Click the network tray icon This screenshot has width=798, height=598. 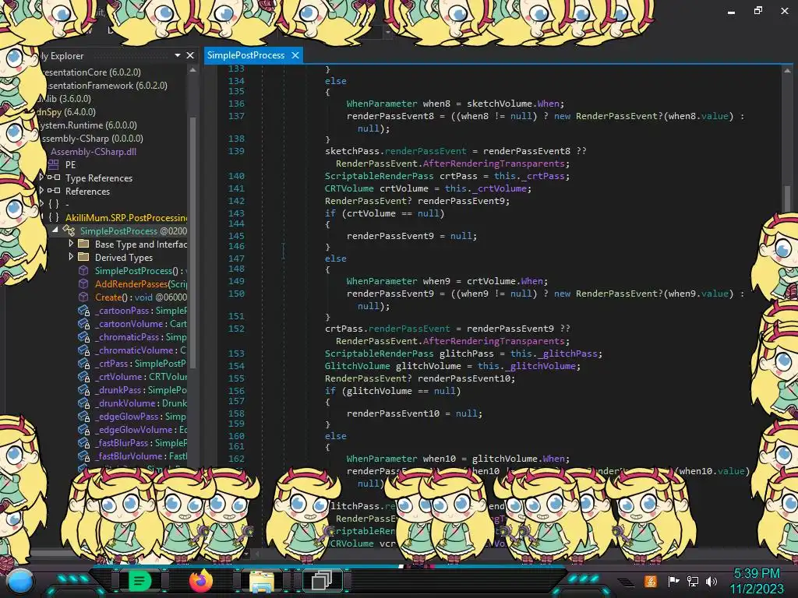[x=693, y=581]
